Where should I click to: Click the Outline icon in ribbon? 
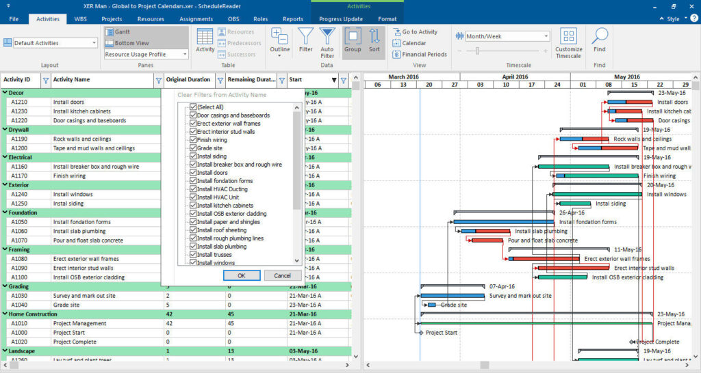coord(280,36)
